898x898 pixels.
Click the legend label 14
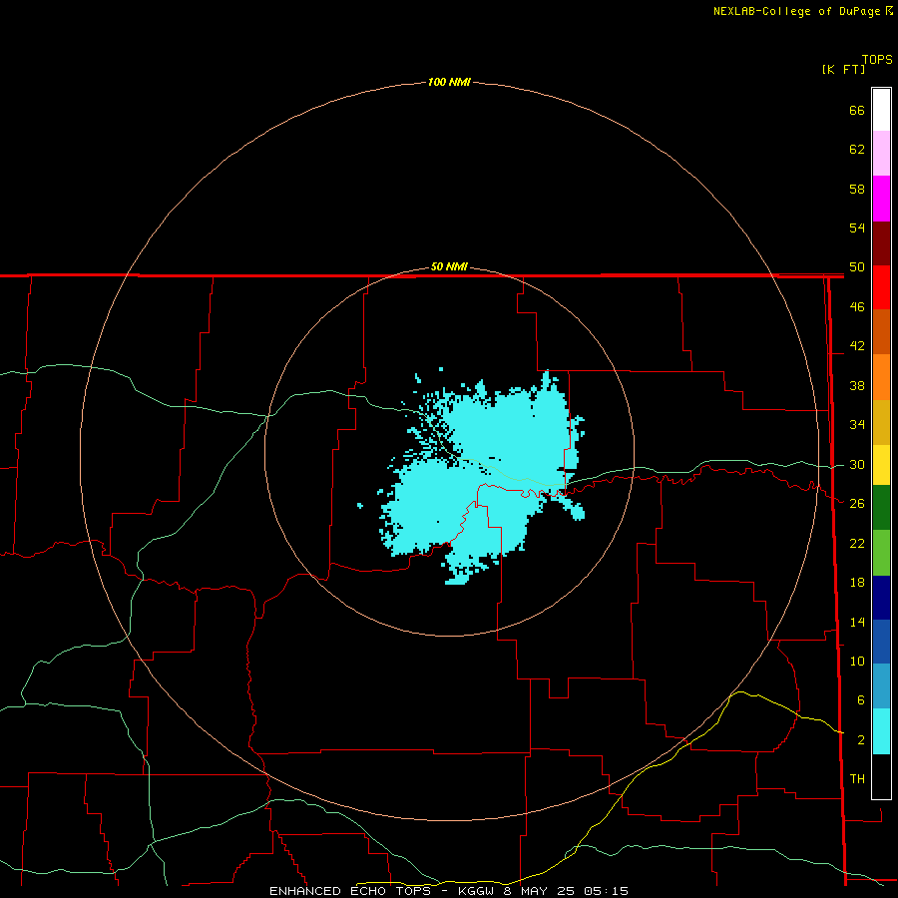(857, 622)
